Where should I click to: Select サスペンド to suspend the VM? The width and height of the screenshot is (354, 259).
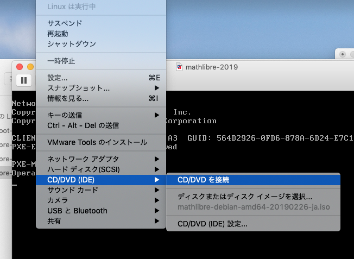(x=101, y=23)
